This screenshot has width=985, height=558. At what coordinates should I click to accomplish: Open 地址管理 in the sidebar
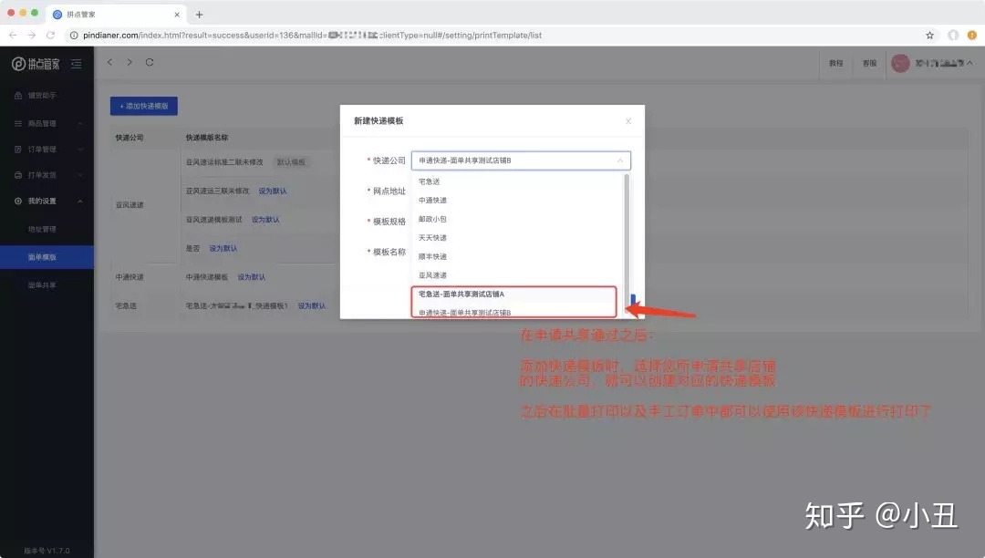point(42,229)
